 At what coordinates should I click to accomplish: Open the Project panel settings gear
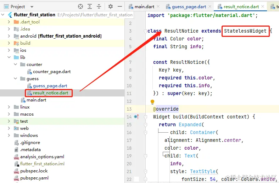point(110,6)
